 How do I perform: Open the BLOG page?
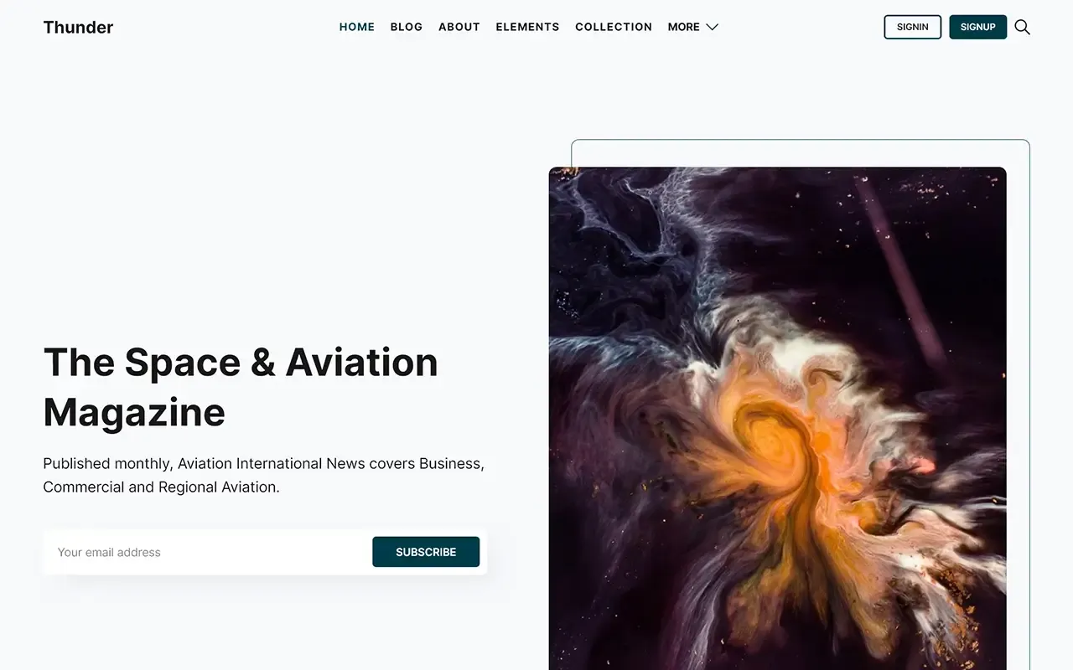point(407,27)
